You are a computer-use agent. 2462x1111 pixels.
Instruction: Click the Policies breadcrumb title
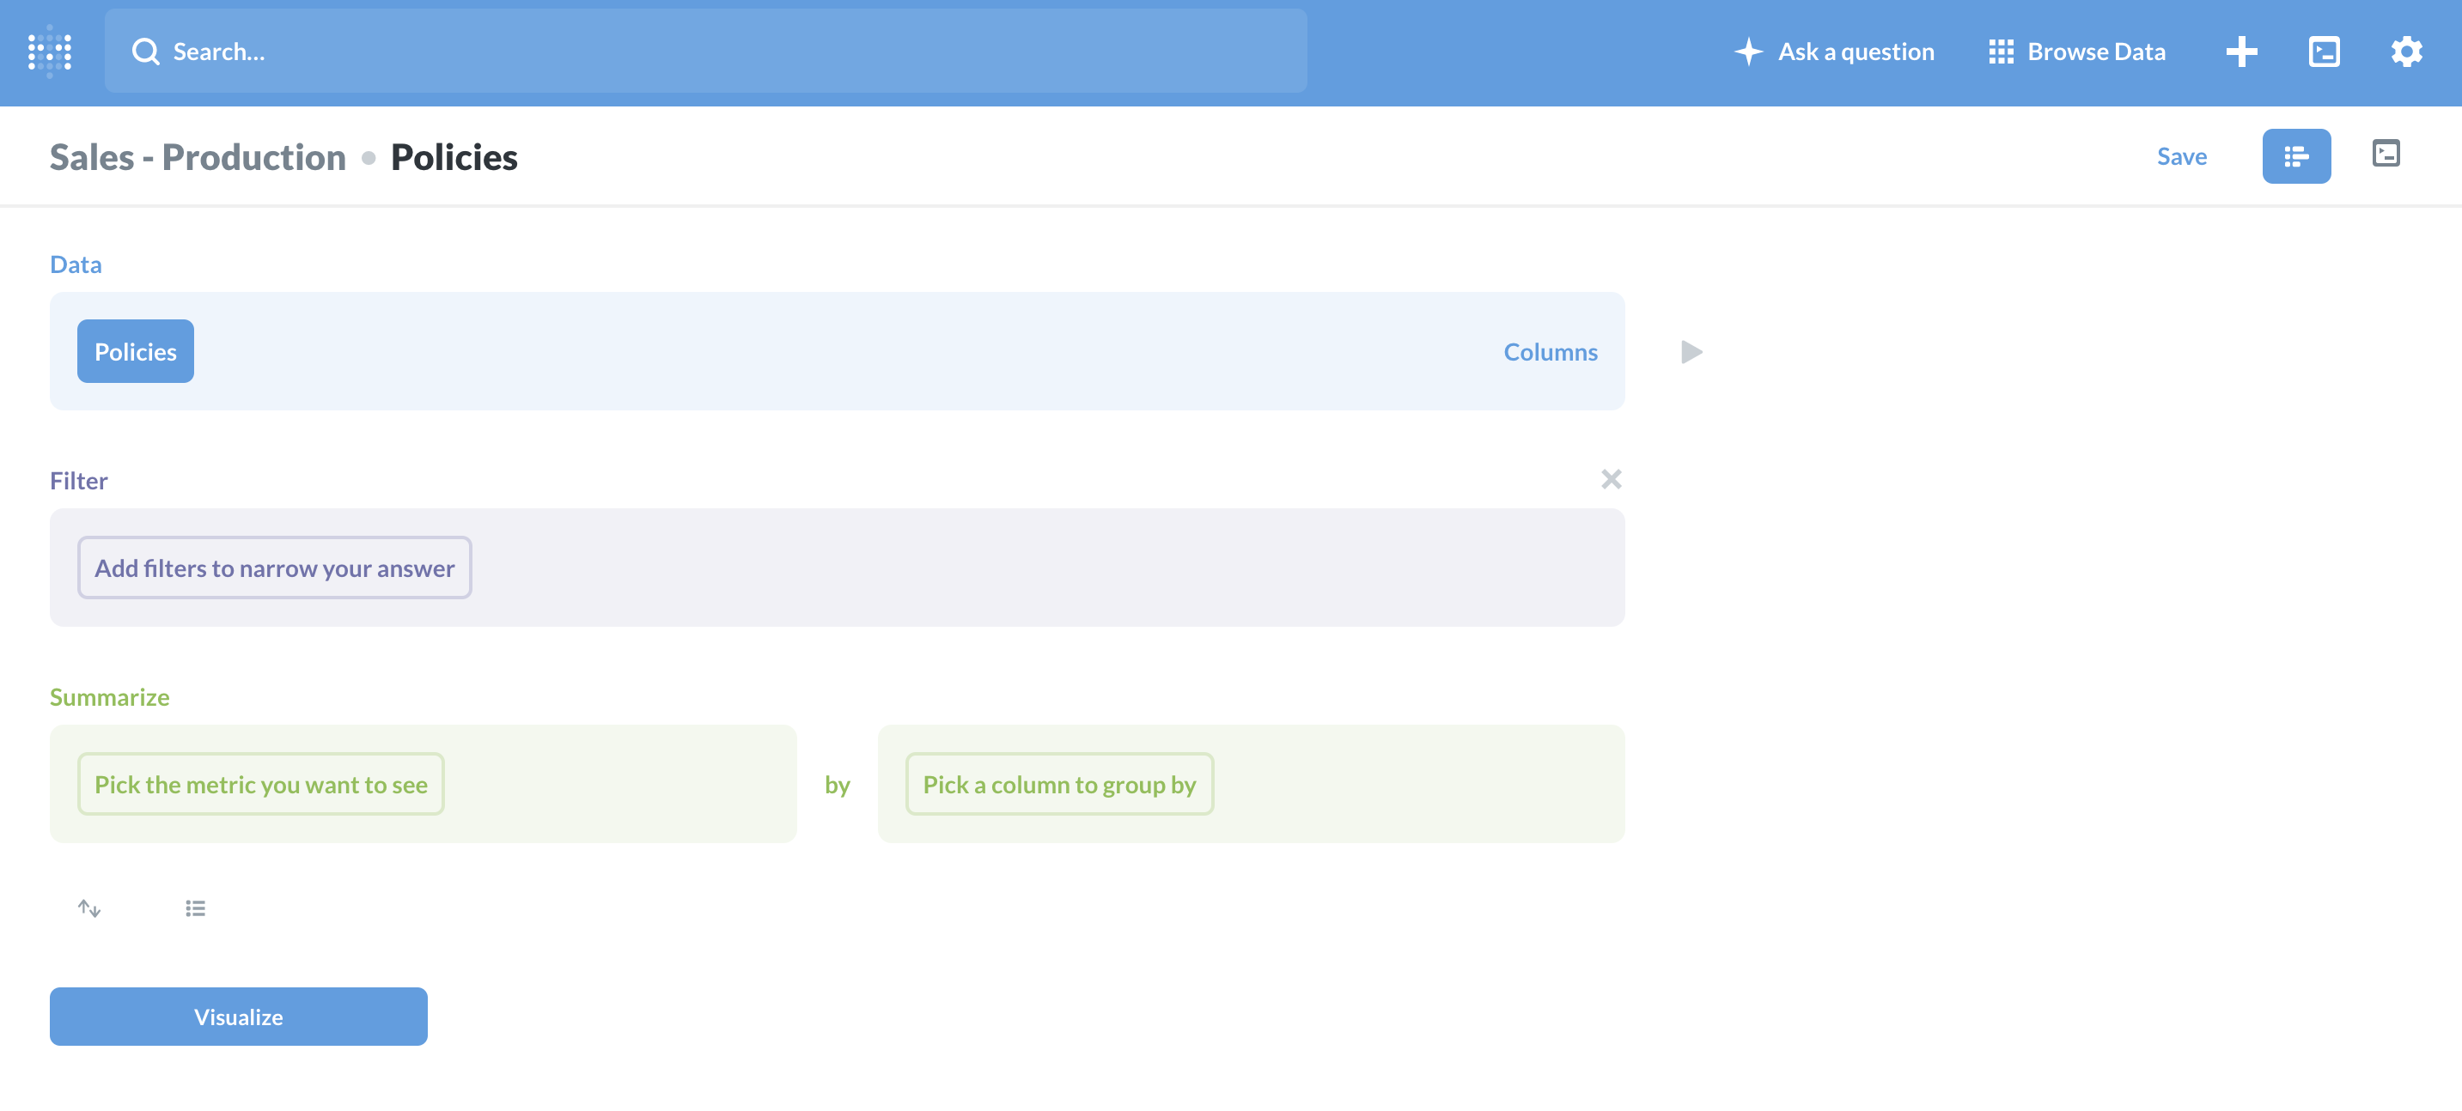[x=454, y=156]
